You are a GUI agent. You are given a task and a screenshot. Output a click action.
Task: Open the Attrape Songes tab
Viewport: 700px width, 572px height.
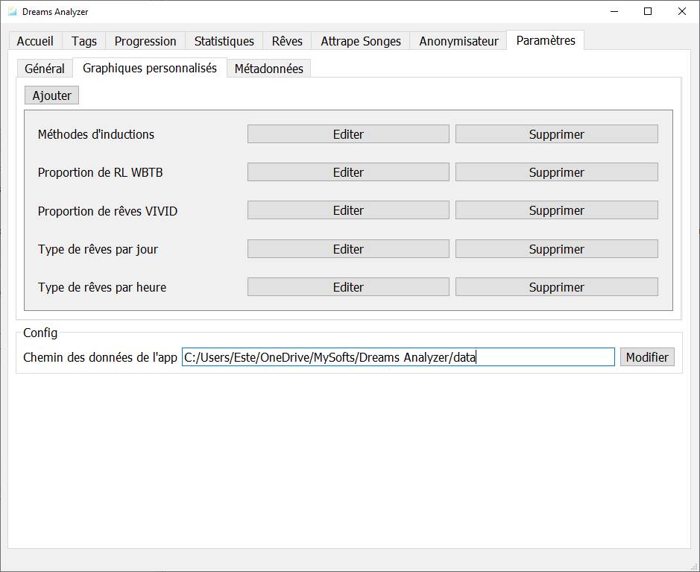(x=361, y=41)
